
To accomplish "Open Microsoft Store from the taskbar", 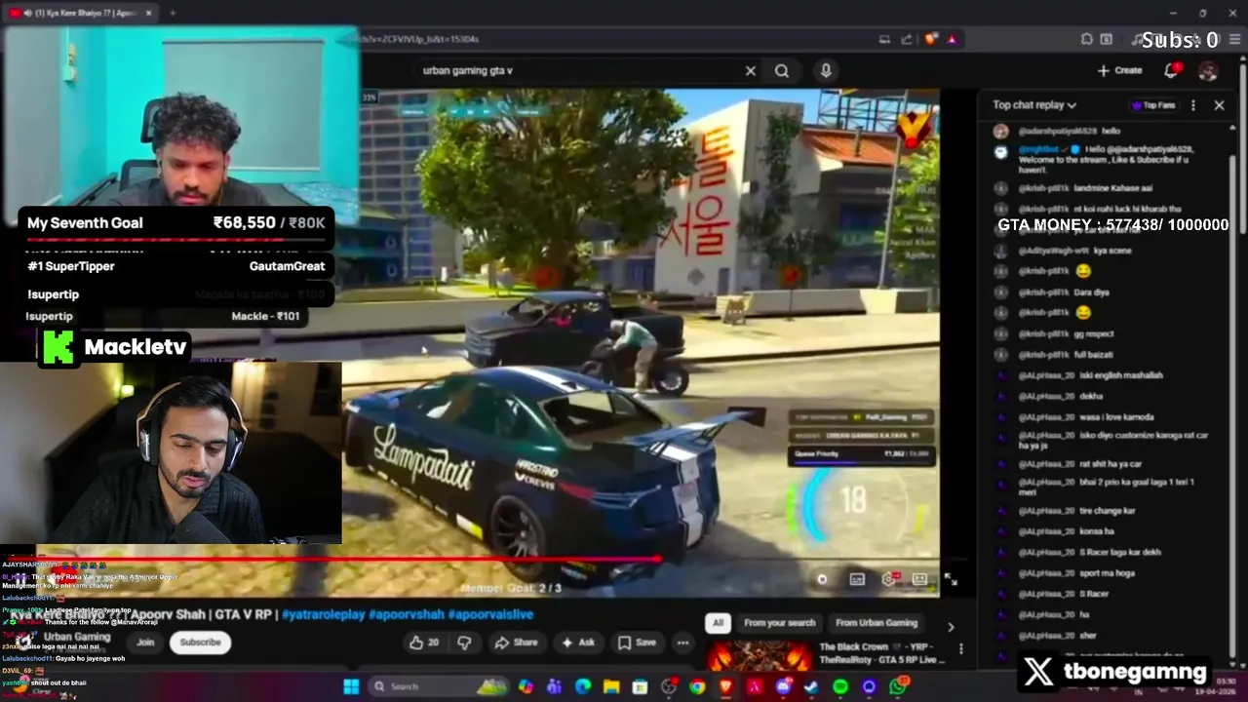I will pos(640,686).
